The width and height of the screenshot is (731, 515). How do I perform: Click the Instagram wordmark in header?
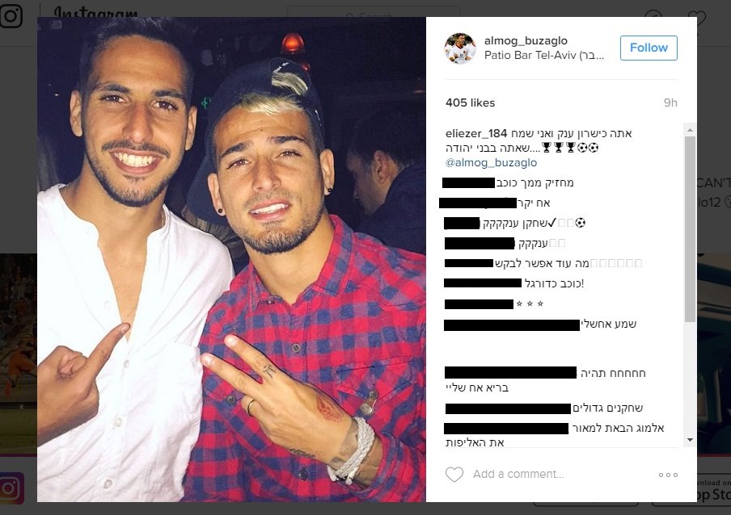[95, 11]
